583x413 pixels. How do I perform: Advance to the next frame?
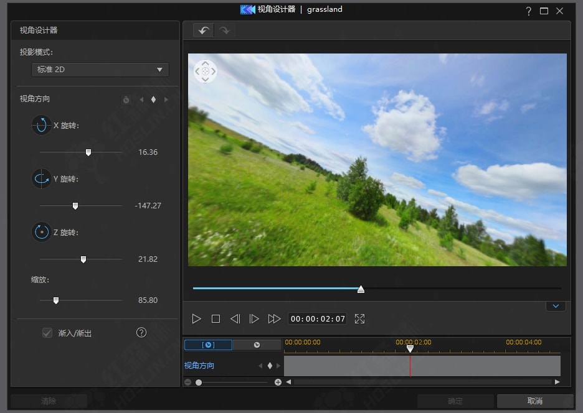[x=254, y=319]
